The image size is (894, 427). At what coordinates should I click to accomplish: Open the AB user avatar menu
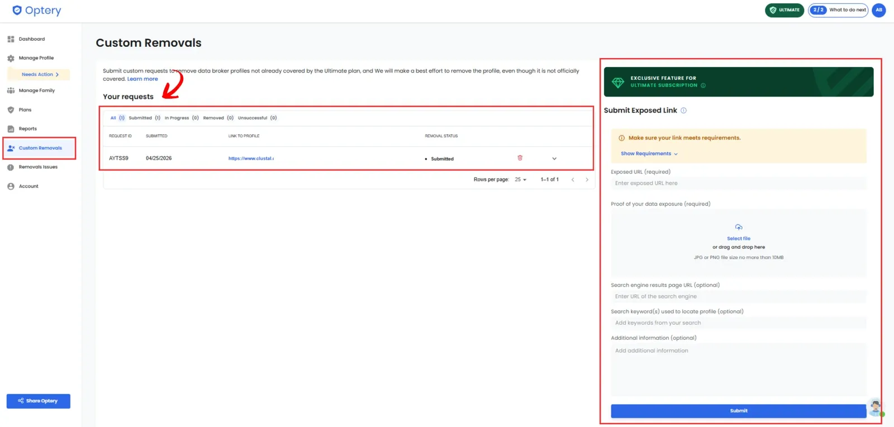click(878, 10)
